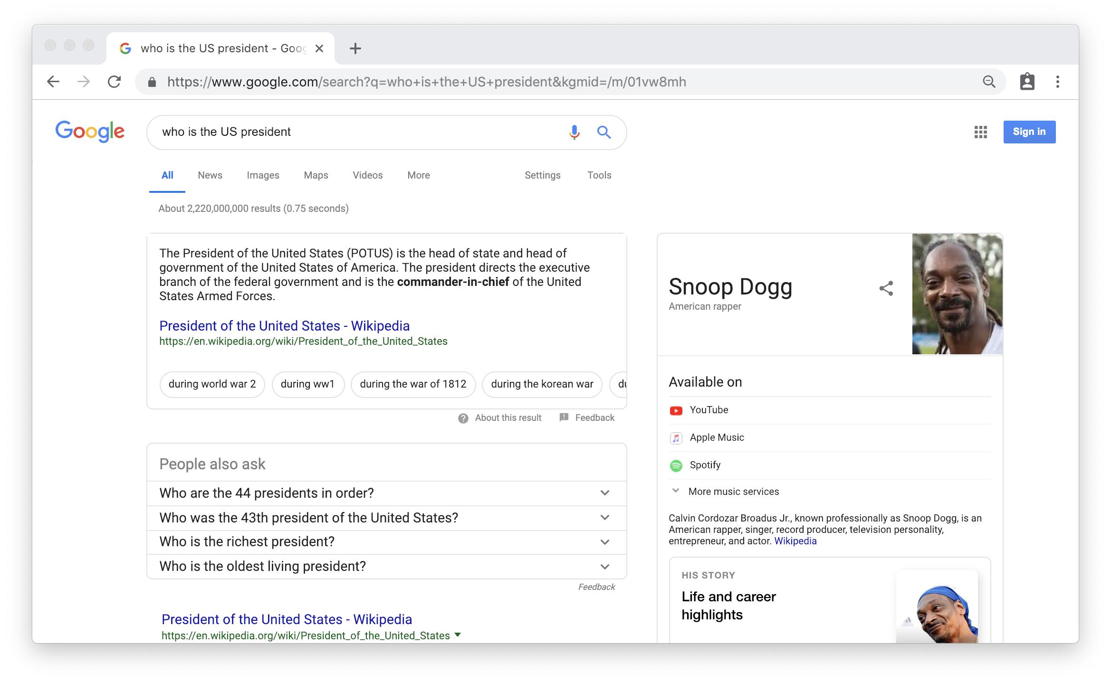Image resolution: width=1111 pixels, height=683 pixels.
Task: Go back with browser back arrow
Action: coord(53,82)
